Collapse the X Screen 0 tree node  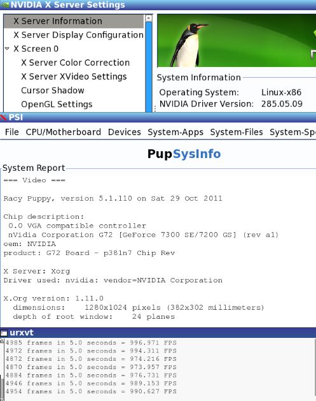click(7, 48)
